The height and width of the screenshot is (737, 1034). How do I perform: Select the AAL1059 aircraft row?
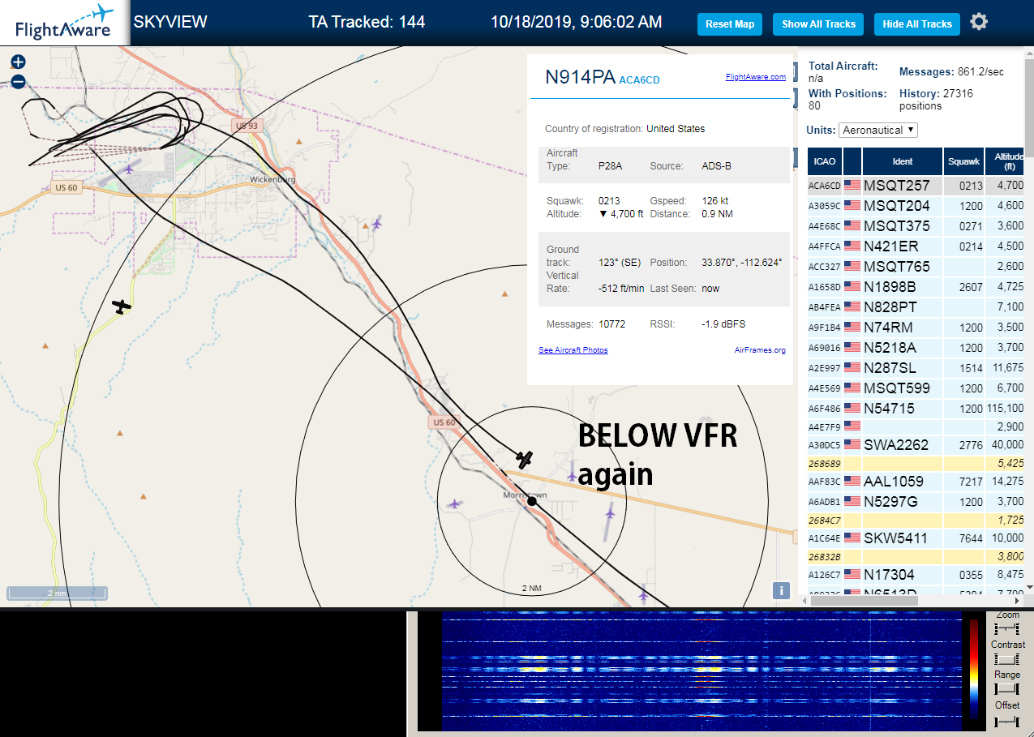916,482
